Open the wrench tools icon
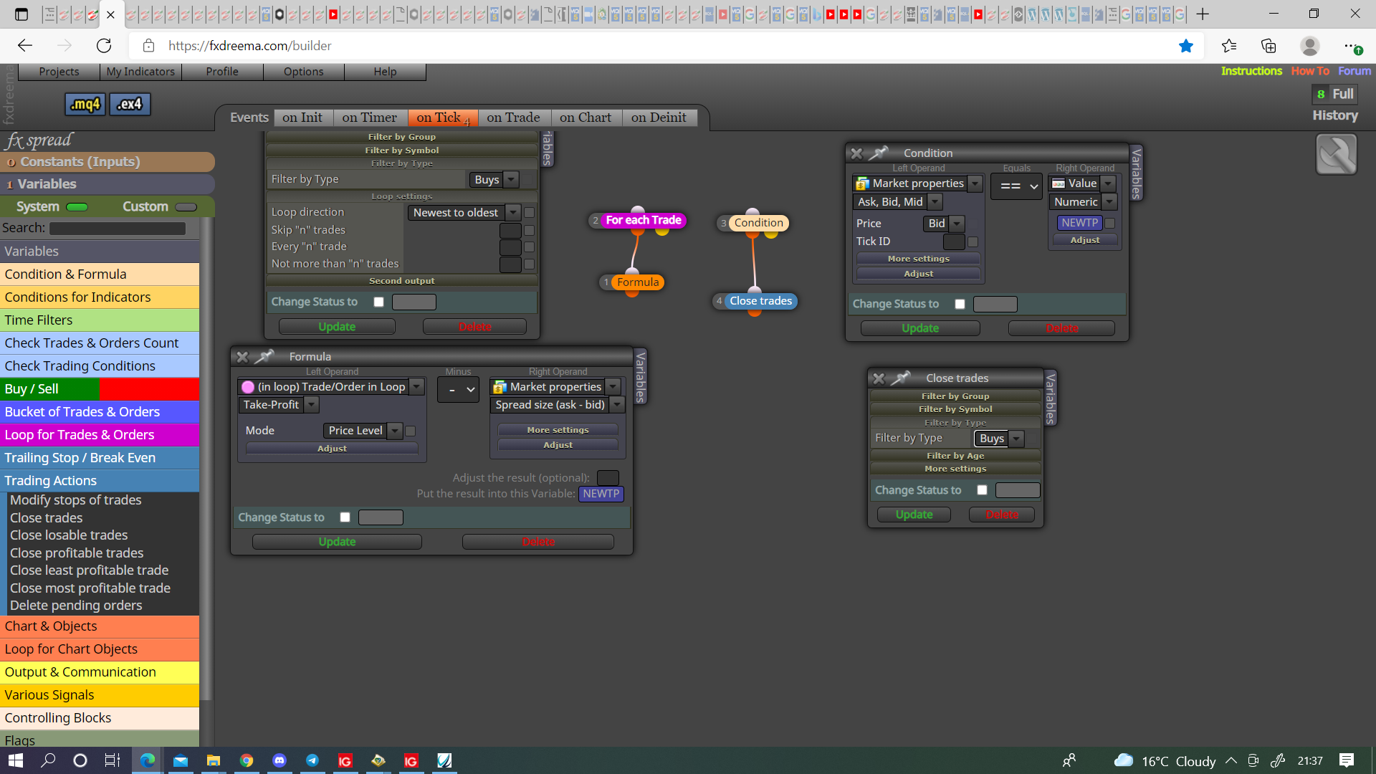 tap(1336, 154)
